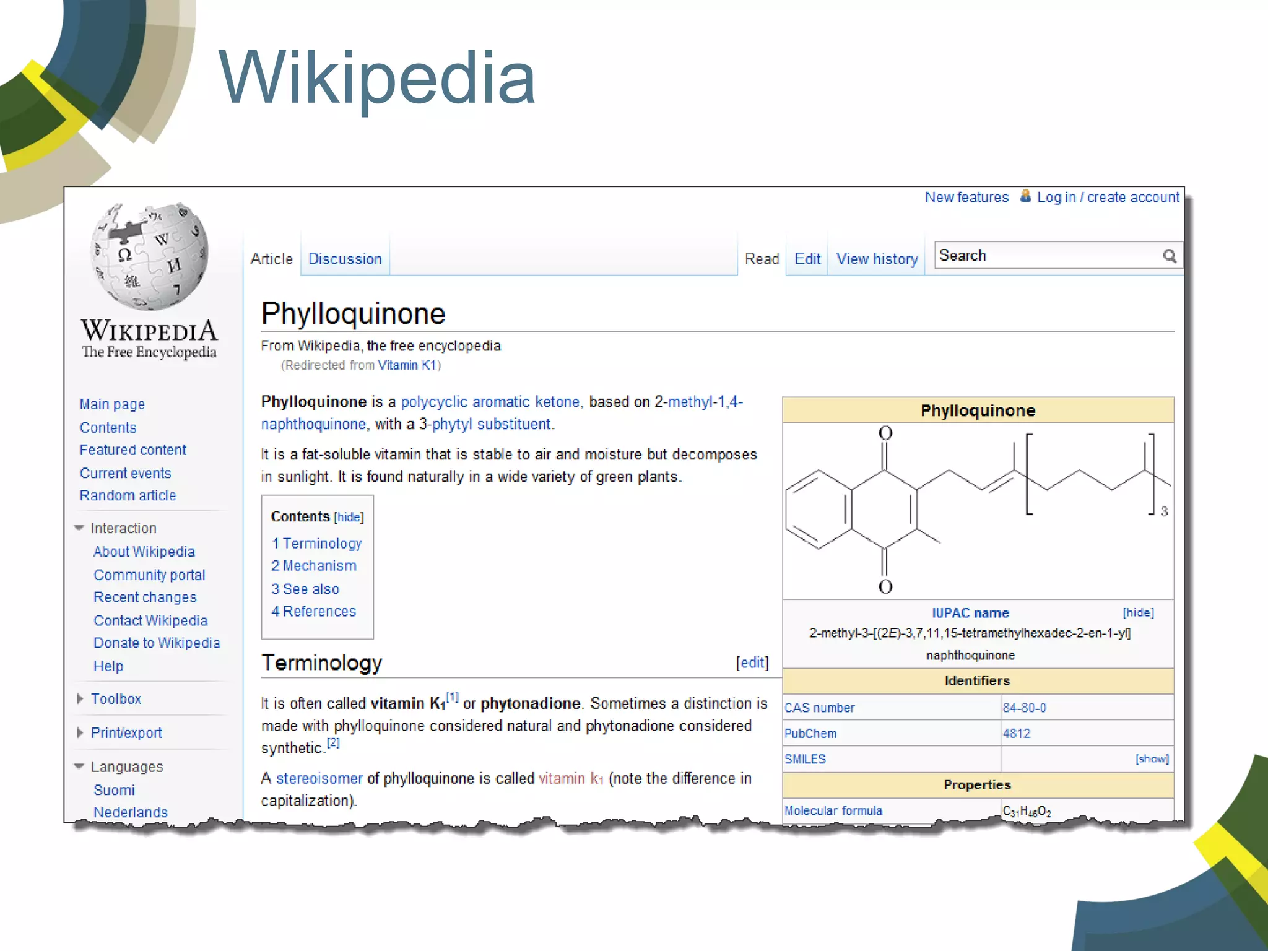Open the IUPAC name link

[x=970, y=613]
